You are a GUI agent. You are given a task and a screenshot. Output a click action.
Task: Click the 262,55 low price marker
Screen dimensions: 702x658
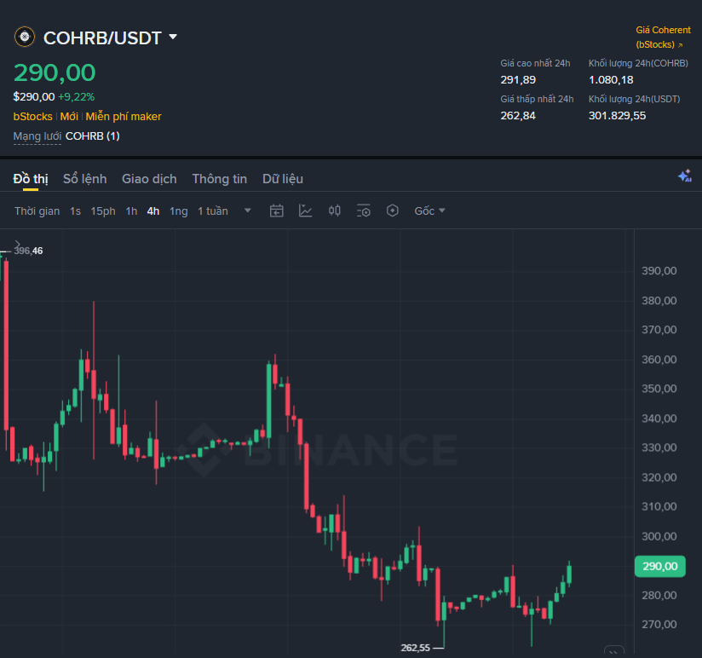(415, 648)
